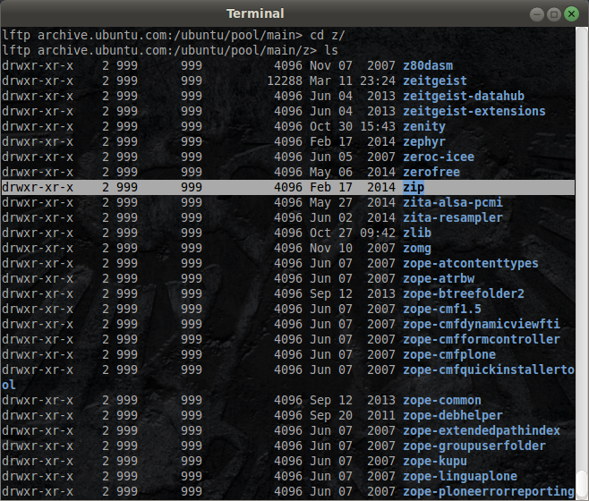Click the zope-cmf1.5 directory name
The image size is (589, 501).
442,309
